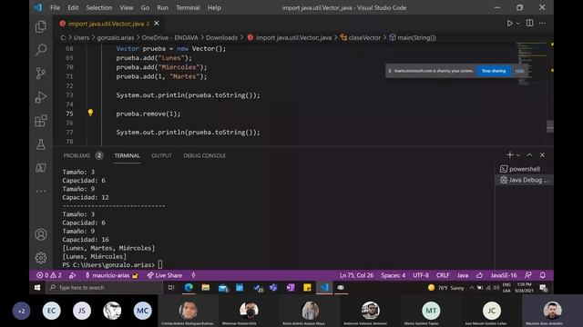Open the Source Control view
Viewport: 583px width, 327px height.
pyautogui.click(x=41, y=73)
